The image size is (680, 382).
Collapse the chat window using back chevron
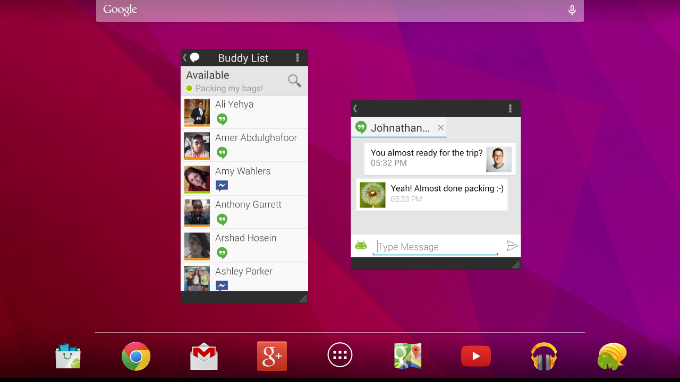point(355,109)
